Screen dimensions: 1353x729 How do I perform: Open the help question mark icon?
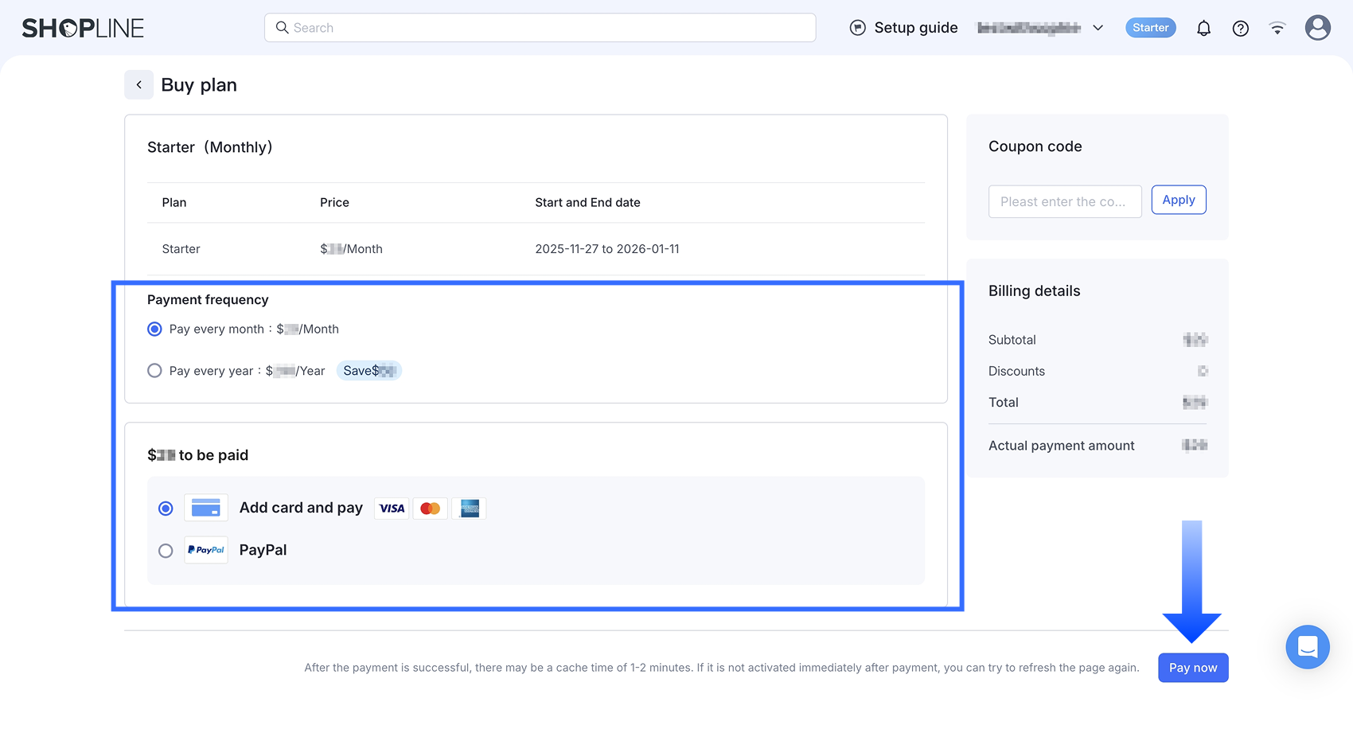1240,28
